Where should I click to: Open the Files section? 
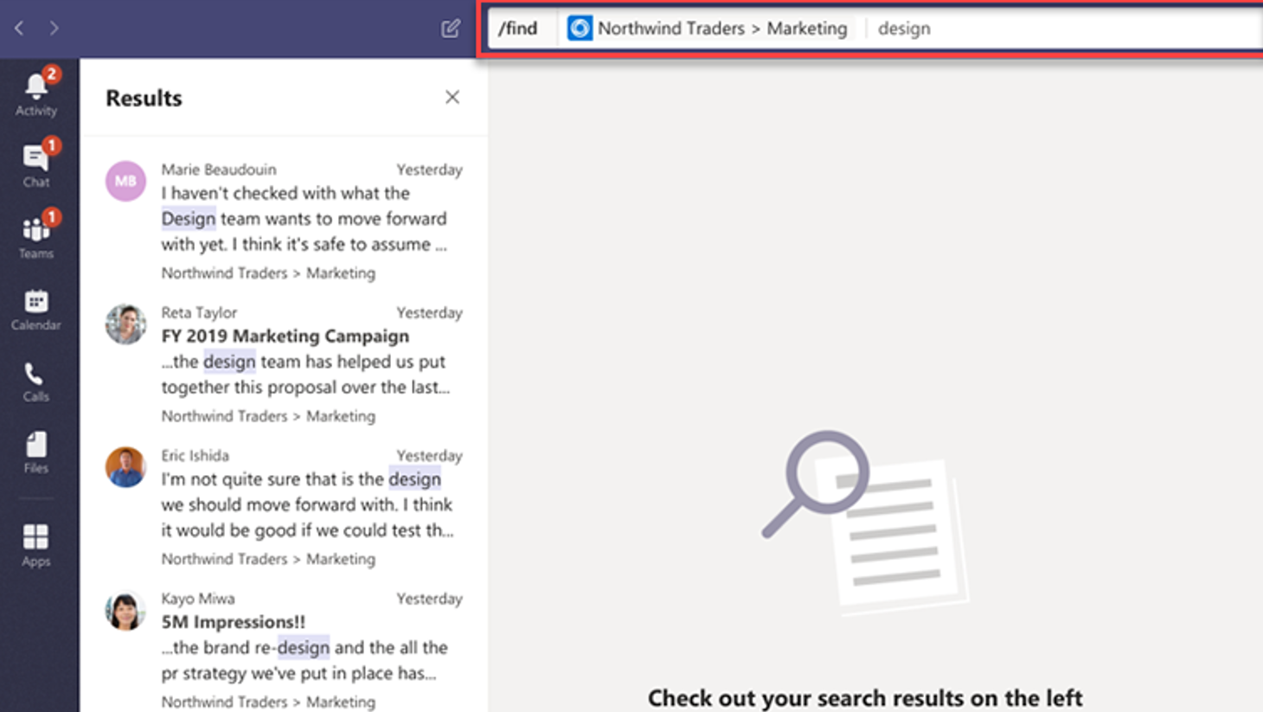point(35,452)
